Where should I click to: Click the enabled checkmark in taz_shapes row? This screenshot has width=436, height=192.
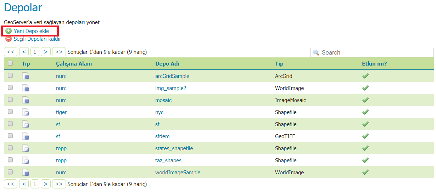point(365,160)
